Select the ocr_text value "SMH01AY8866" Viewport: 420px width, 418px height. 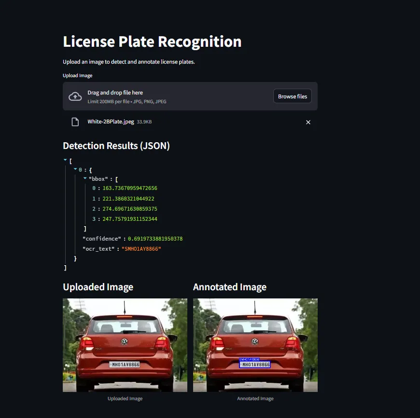tap(141, 249)
